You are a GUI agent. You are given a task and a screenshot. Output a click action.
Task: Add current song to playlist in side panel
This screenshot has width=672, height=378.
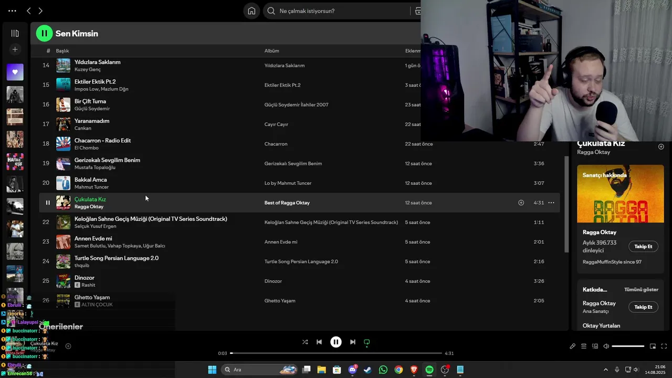661,147
